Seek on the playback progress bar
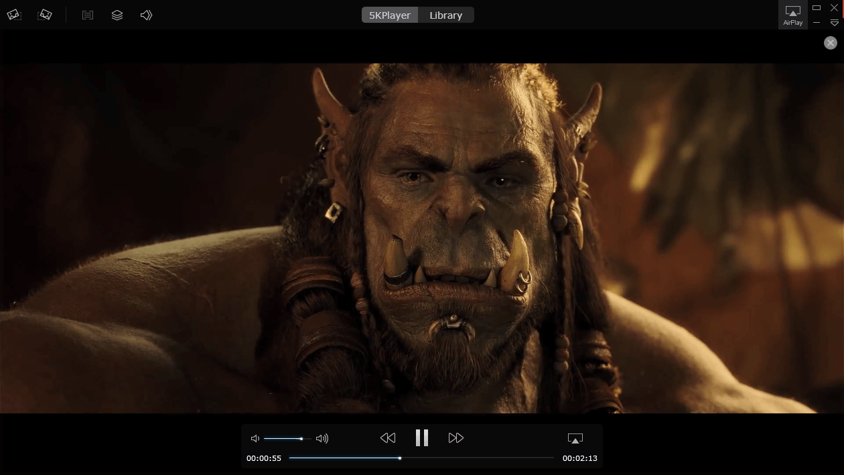Image resolution: width=844 pixels, height=475 pixels. point(421,458)
